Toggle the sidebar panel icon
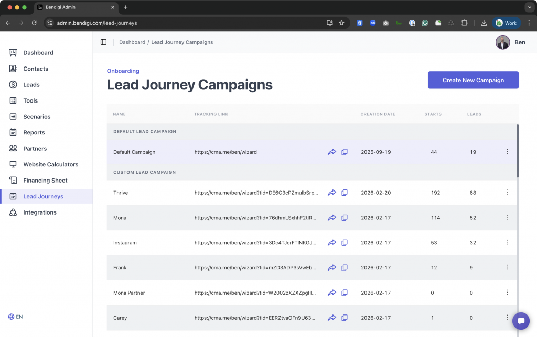Viewport: 537px width, 337px height. click(103, 42)
